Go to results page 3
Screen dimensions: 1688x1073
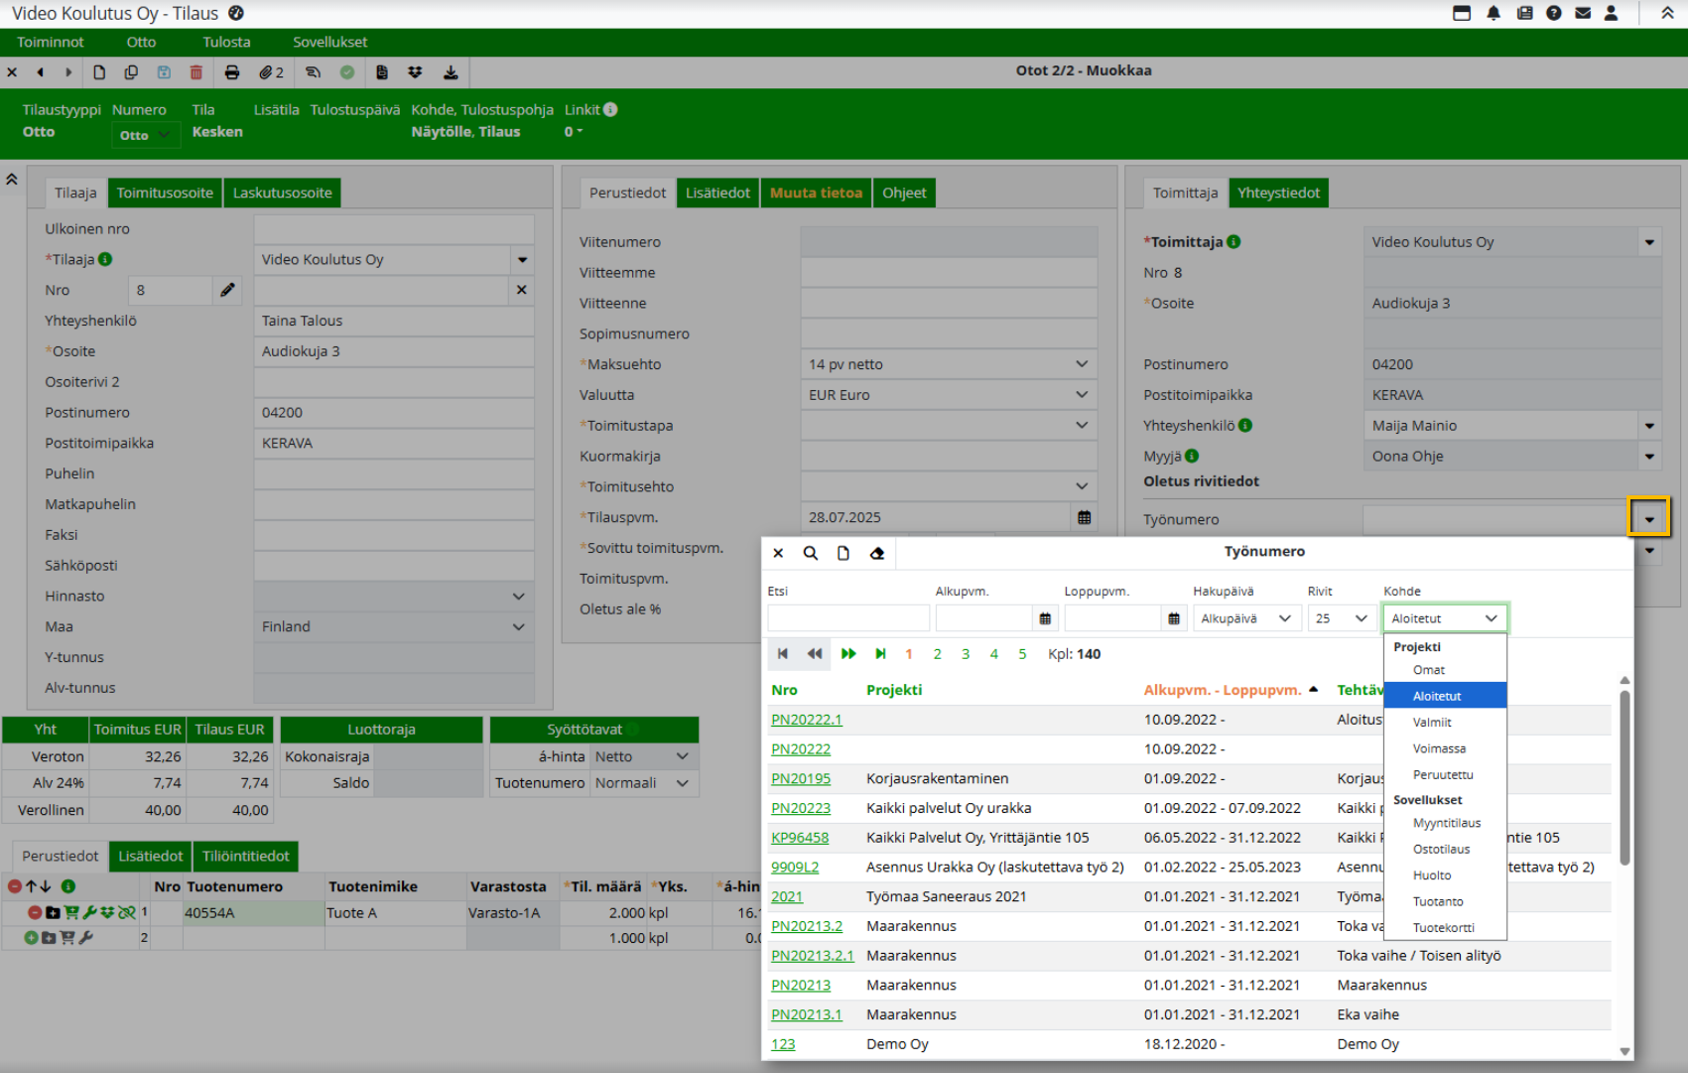966,654
